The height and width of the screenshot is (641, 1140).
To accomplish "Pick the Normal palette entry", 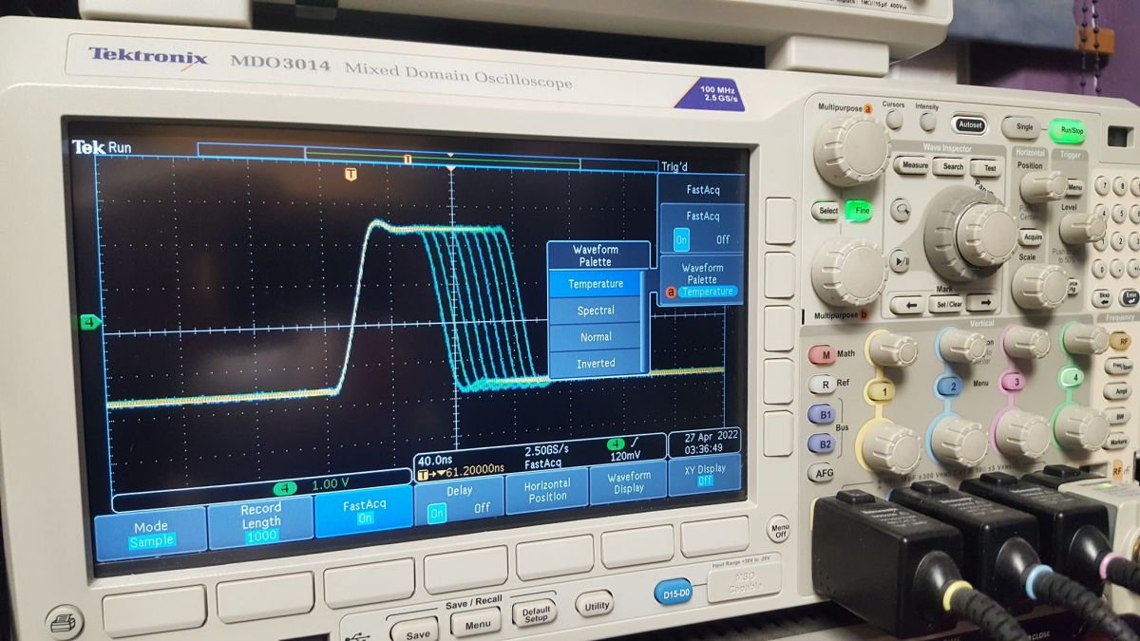I will tap(596, 337).
